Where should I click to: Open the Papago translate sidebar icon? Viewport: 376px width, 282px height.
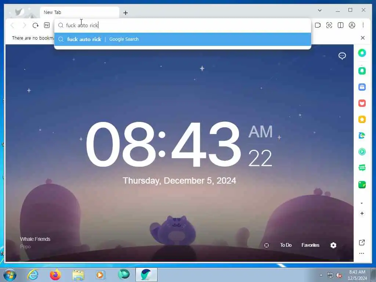(362, 135)
